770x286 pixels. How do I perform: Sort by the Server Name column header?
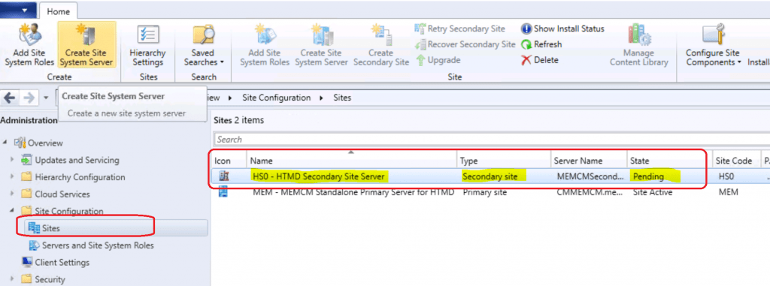tap(589, 161)
